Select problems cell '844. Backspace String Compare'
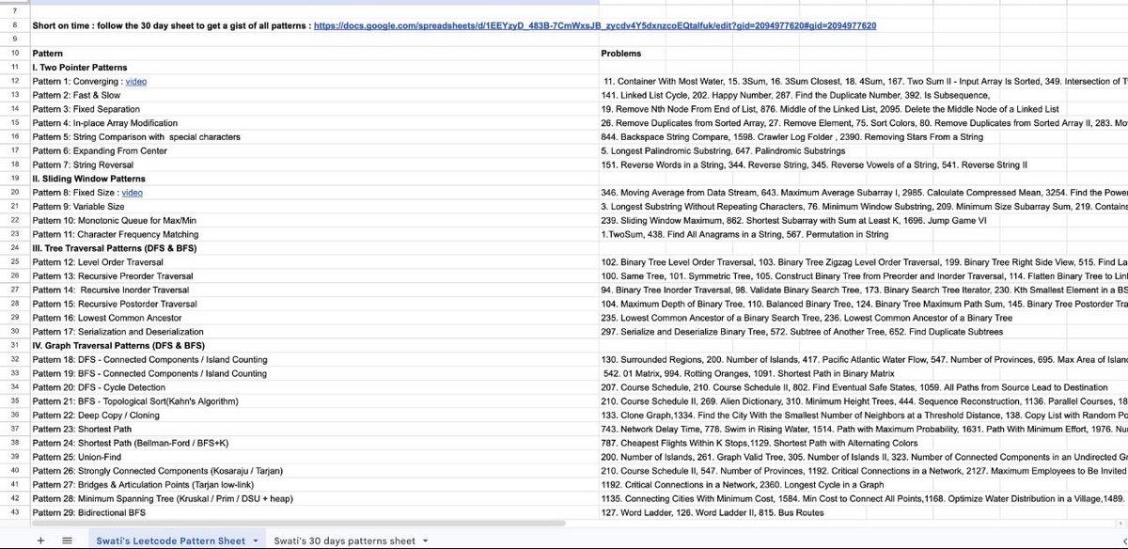Viewport: 1128px width, 549px height. tap(863, 136)
